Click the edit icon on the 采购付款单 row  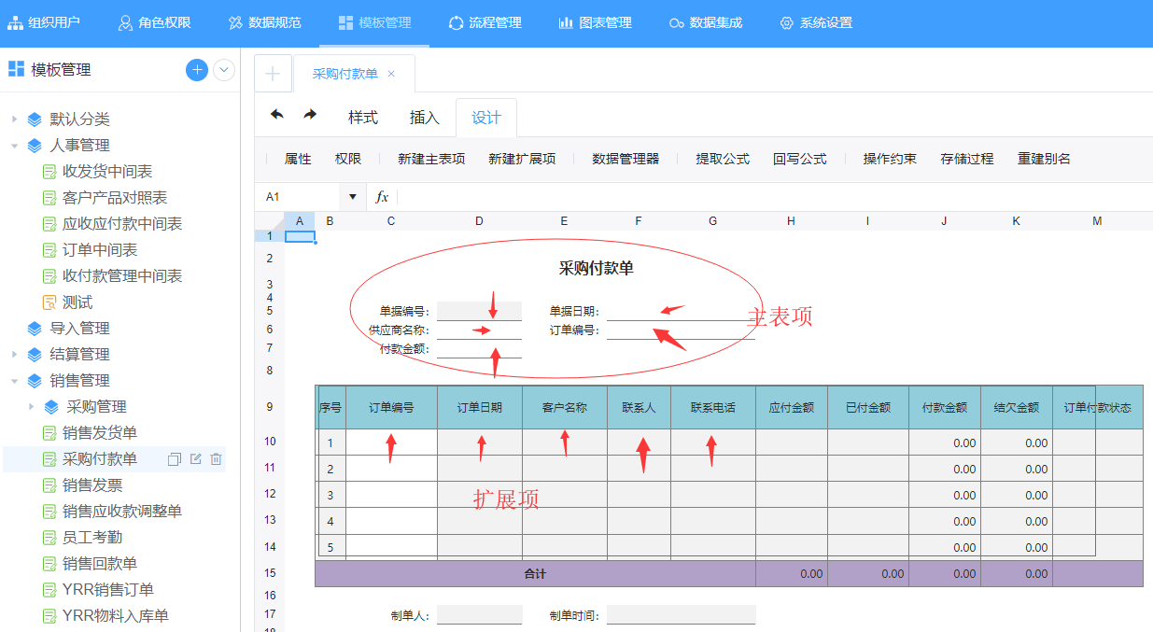tap(195, 459)
